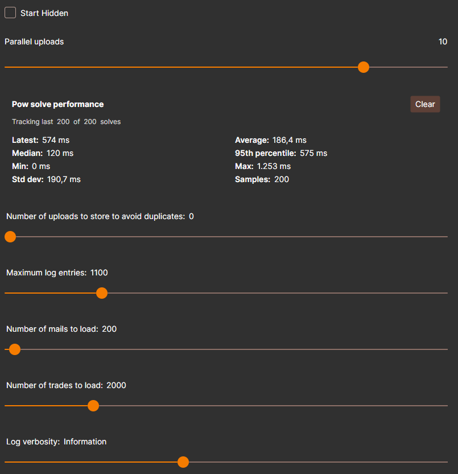Click the Parallel uploads slider handle

[364, 67]
